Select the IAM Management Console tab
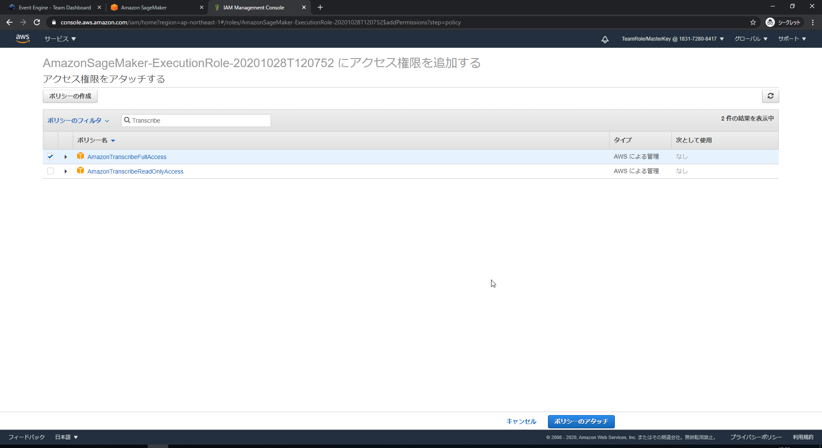This screenshot has height=448, width=822. [253, 7]
